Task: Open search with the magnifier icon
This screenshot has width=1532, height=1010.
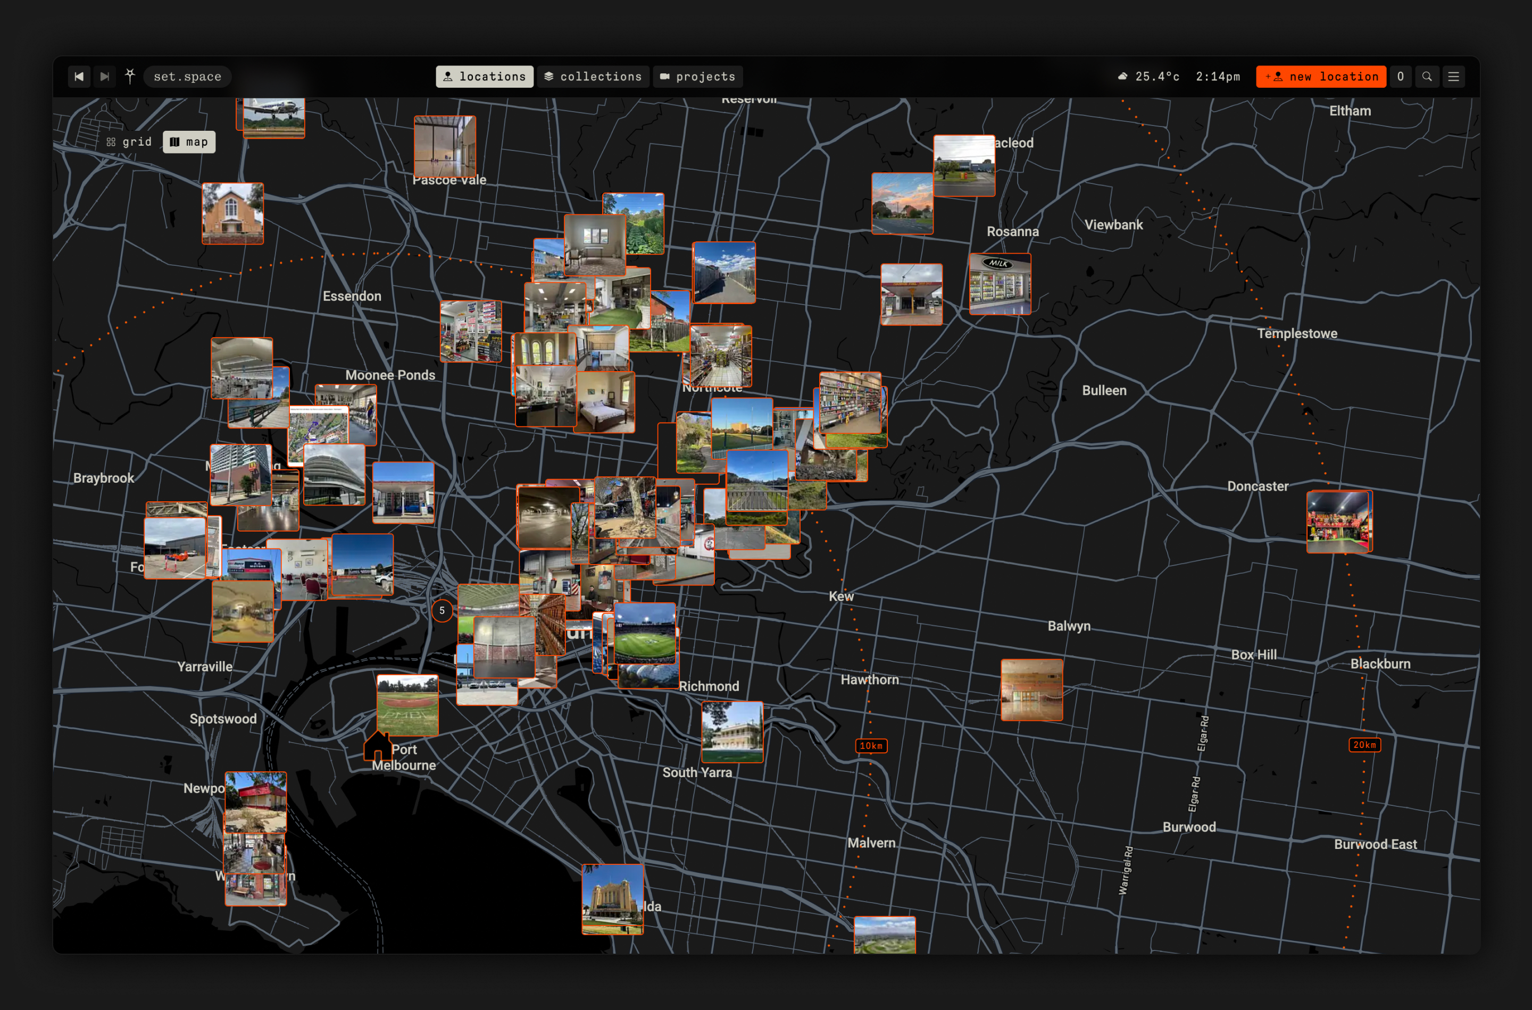Action: point(1427,77)
